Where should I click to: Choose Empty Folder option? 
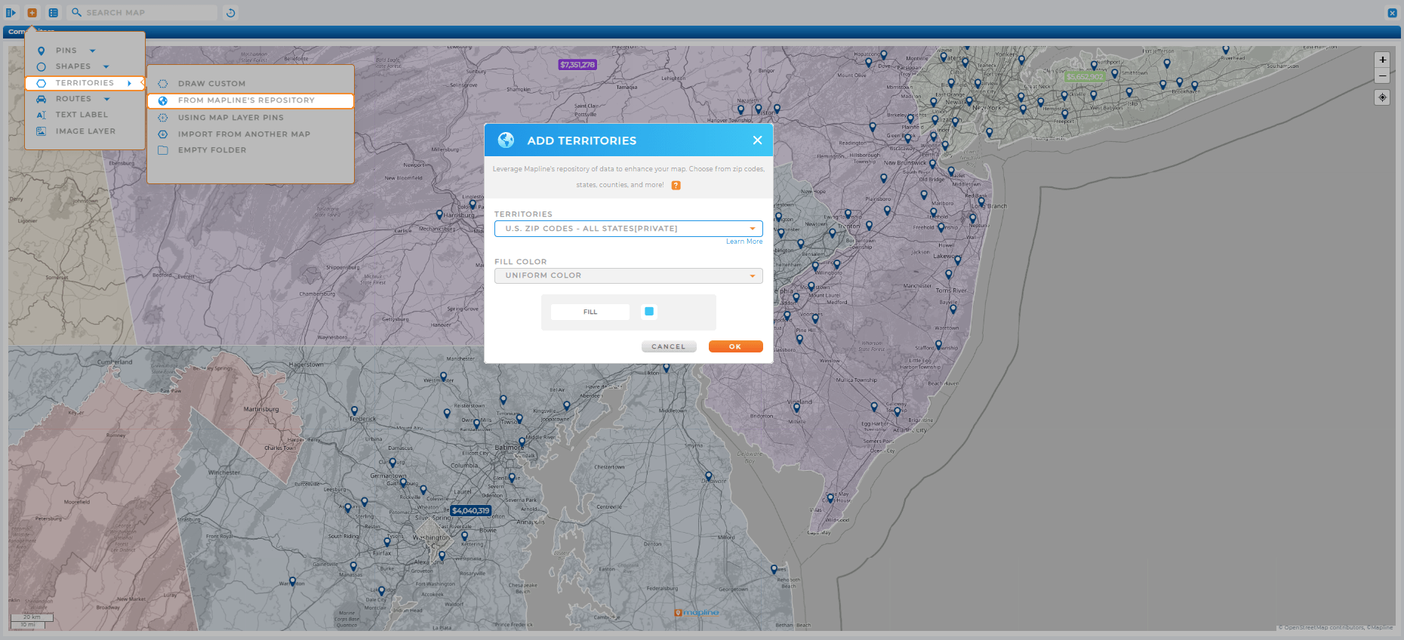(x=212, y=150)
